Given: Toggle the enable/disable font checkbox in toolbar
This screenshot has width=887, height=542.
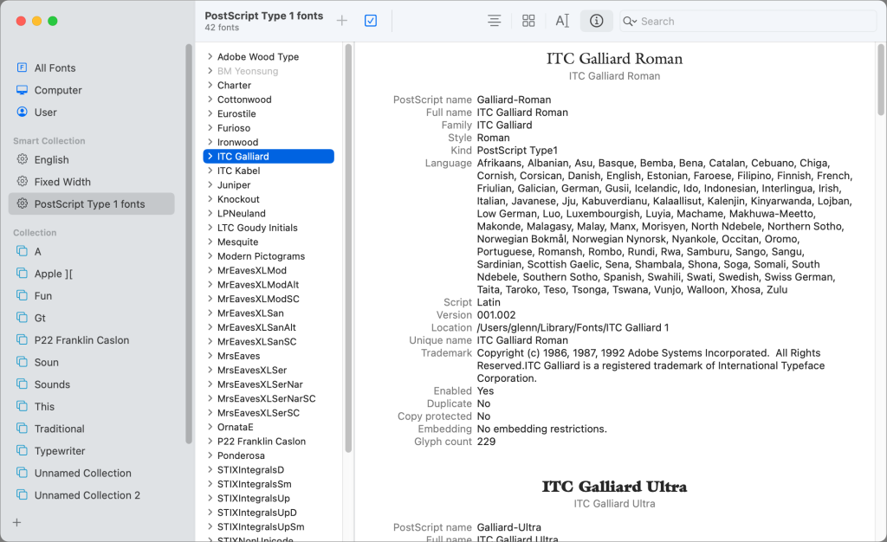Looking at the screenshot, I should tap(371, 21).
